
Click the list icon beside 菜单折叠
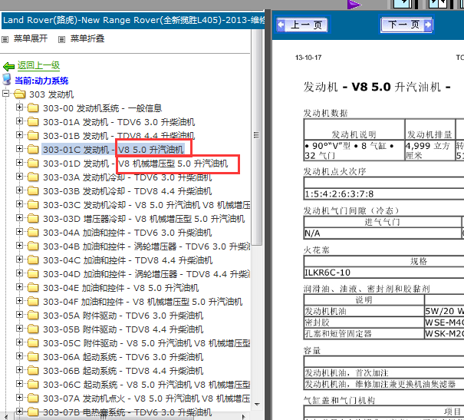[x=61, y=39]
